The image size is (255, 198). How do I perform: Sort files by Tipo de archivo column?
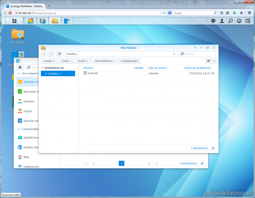pyautogui.click(x=158, y=68)
